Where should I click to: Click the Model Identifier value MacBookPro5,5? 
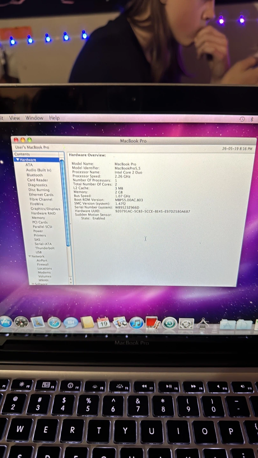128,168
